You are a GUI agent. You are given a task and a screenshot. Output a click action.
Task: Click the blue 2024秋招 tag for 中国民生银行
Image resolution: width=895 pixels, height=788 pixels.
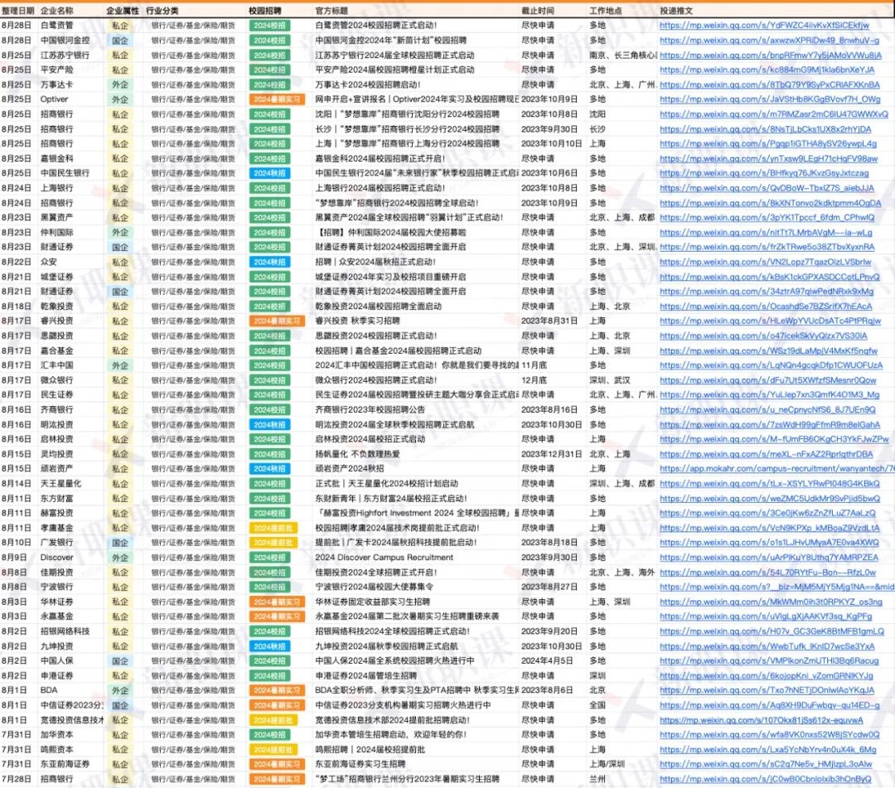tap(268, 173)
